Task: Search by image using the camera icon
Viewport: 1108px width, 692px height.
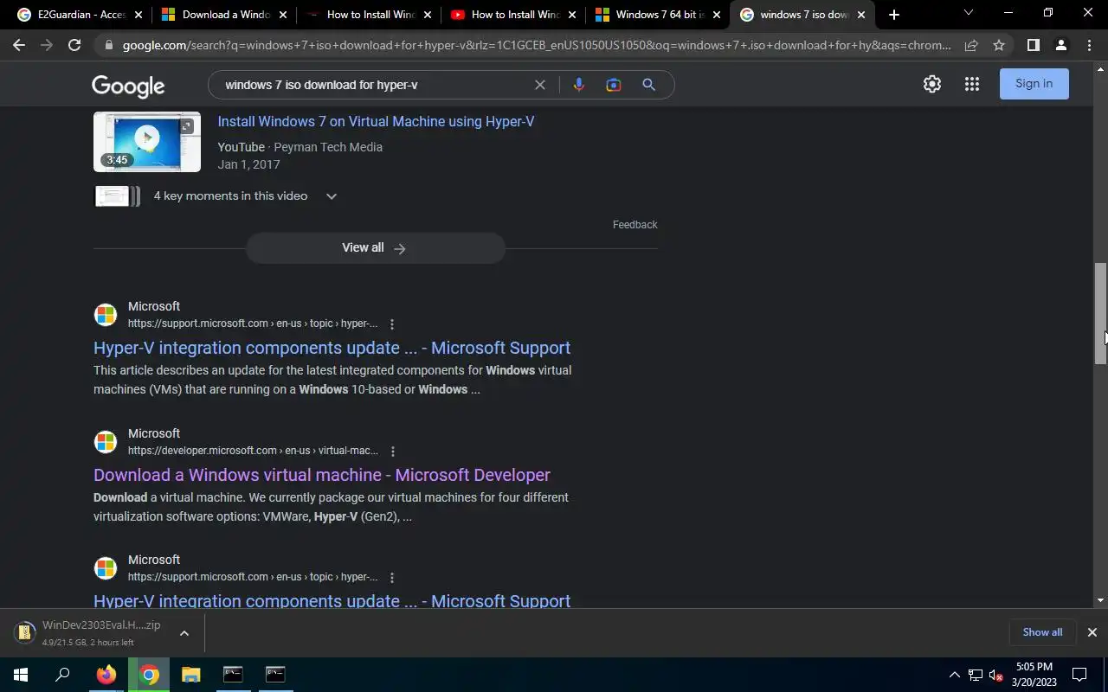Action: pos(614,85)
